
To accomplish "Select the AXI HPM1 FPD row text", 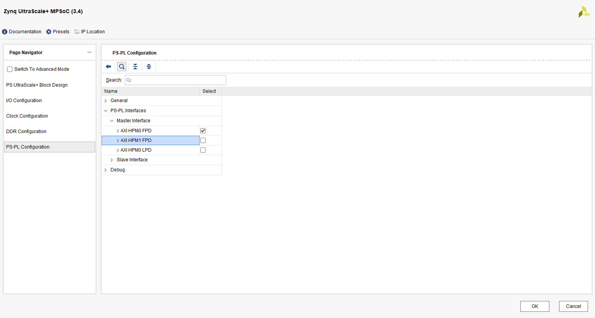I will point(136,140).
